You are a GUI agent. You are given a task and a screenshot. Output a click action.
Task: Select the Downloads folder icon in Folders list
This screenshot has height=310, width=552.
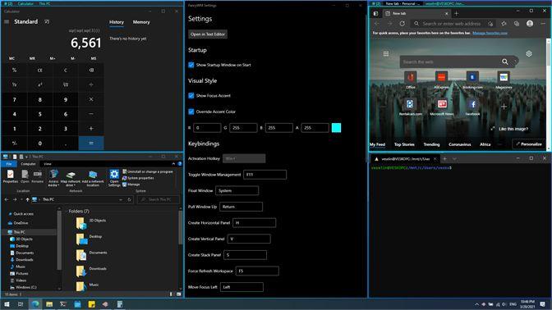click(x=81, y=271)
